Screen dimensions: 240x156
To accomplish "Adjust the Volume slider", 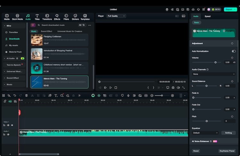I will coord(215,62).
